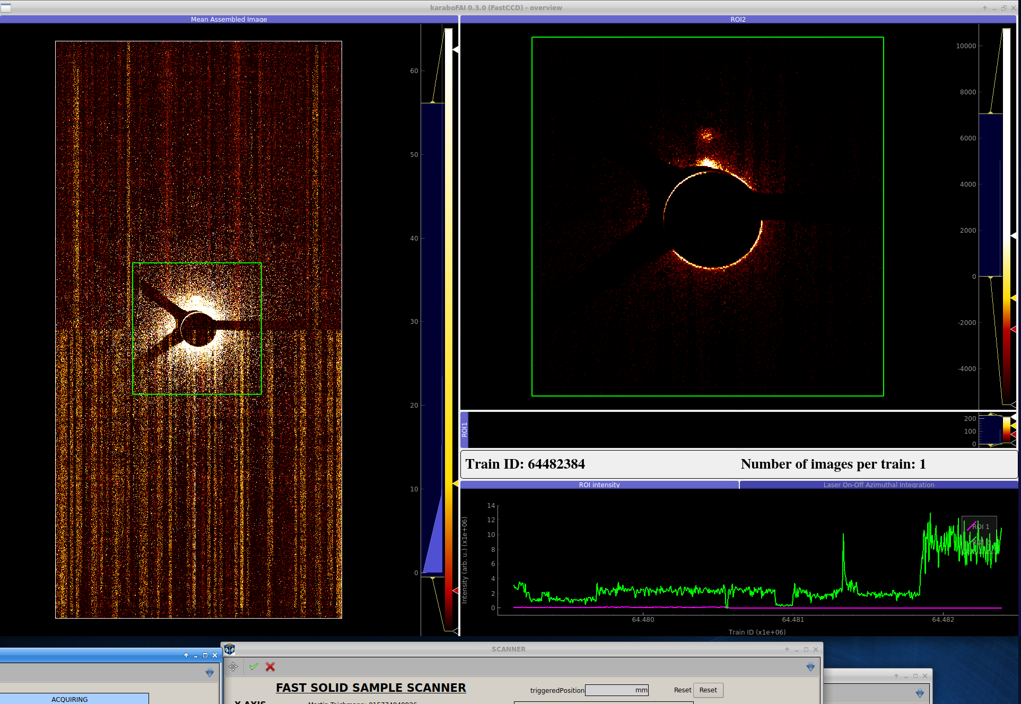Click blue down-arrow icon in the ACQUIRING window
The height and width of the screenshot is (704, 1021).
210,673
